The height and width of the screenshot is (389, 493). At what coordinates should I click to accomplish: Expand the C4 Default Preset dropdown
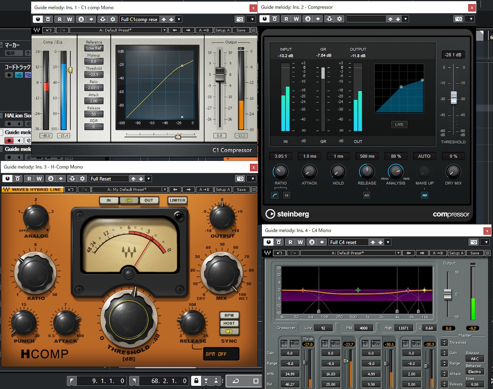pyautogui.click(x=351, y=253)
